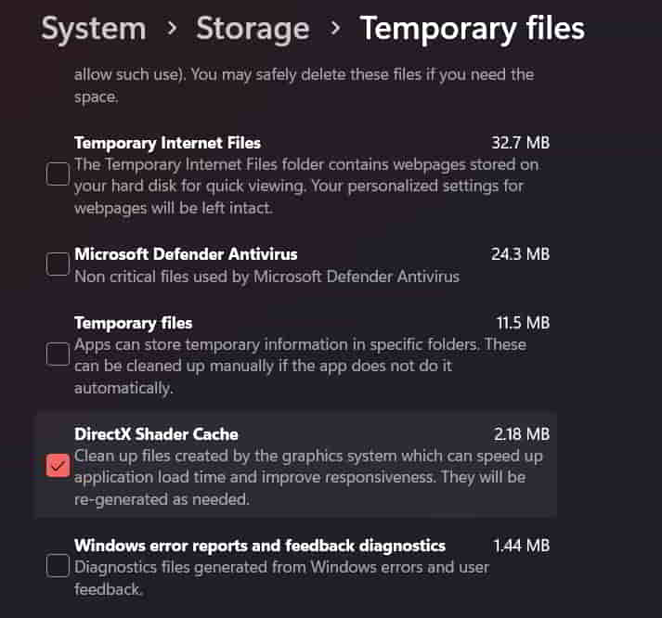Enable the Microsoft Defender Antivirus checkbox
Screen dimensions: 662x618
click(58, 264)
